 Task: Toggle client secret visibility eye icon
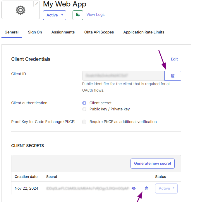point(134,188)
